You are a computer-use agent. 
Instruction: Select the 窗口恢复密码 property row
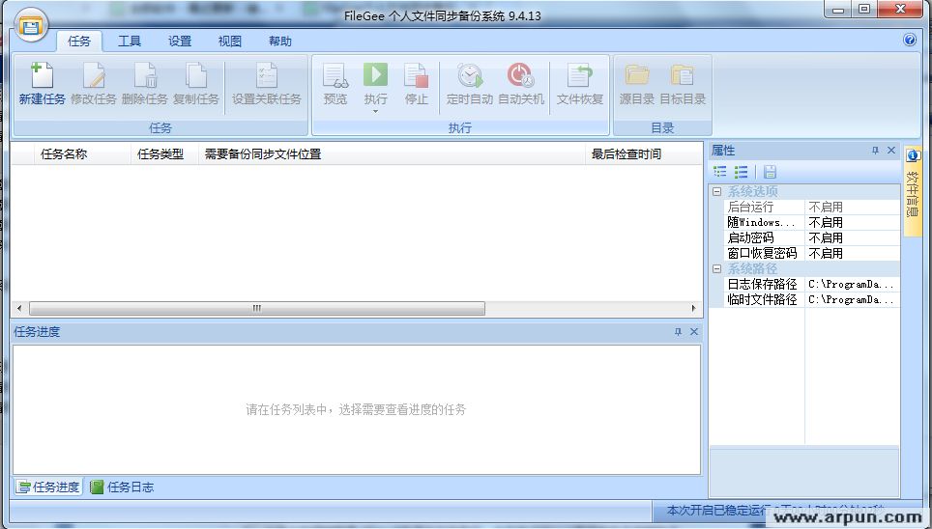pos(811,254)
